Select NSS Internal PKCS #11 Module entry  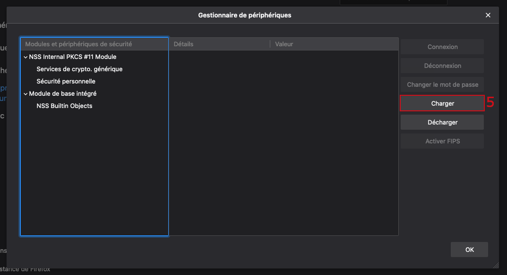[x=72, y=57]
